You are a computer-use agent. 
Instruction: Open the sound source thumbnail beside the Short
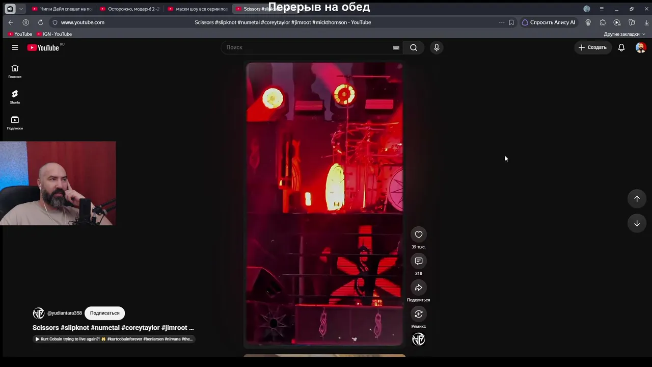click(x=419, y=339)
